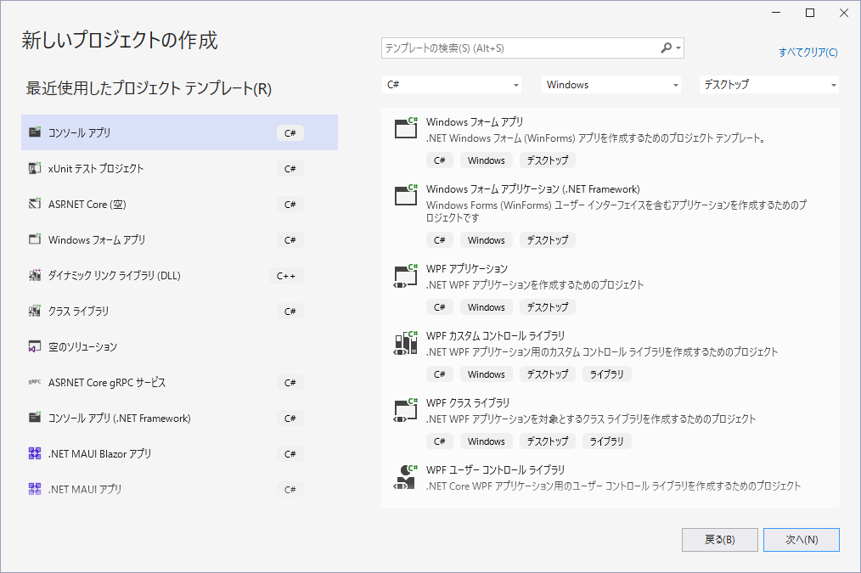
Task: Choose WPF ユーザー コントロール ライブラリ title
Action: click(x=495, y=469)
